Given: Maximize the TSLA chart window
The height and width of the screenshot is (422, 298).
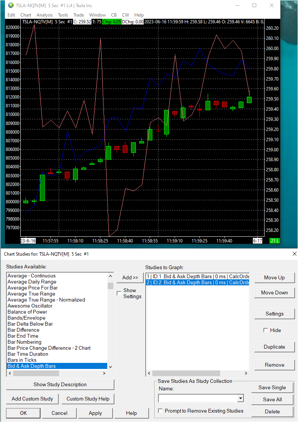Looking at the screenshot, I should tap(254, 5).
